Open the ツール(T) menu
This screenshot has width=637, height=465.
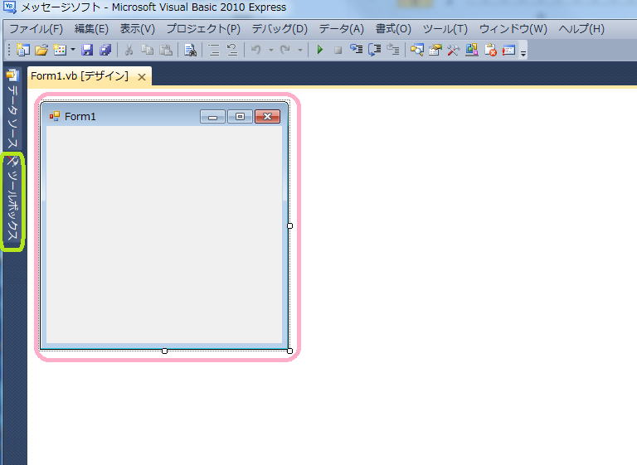(x=445, y=29)
